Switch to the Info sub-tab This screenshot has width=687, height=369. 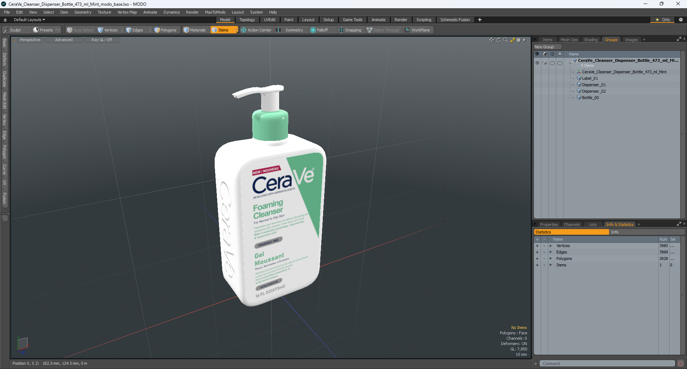(x=647, y=232)
